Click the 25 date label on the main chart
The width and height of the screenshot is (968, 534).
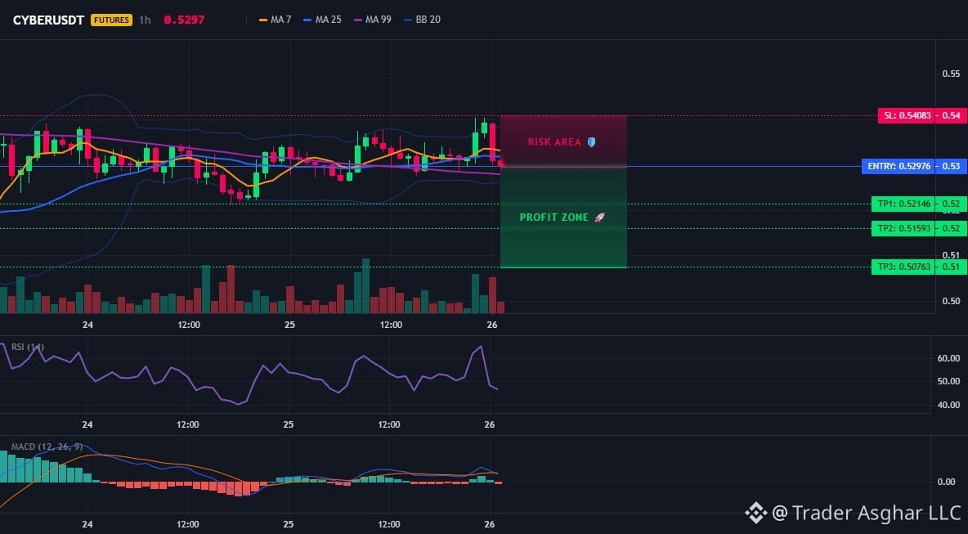pyautogui.click(x=289, y=325)
